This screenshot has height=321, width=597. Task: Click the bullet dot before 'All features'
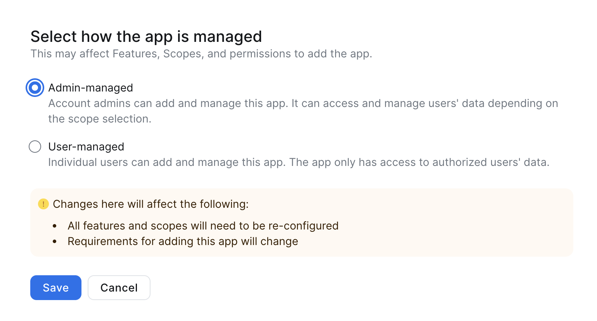click(55, 226)
